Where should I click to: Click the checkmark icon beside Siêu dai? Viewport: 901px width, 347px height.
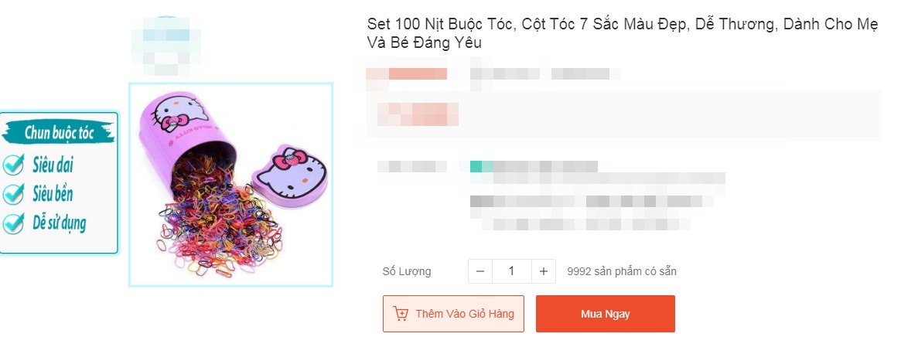[x=13, y=165]
